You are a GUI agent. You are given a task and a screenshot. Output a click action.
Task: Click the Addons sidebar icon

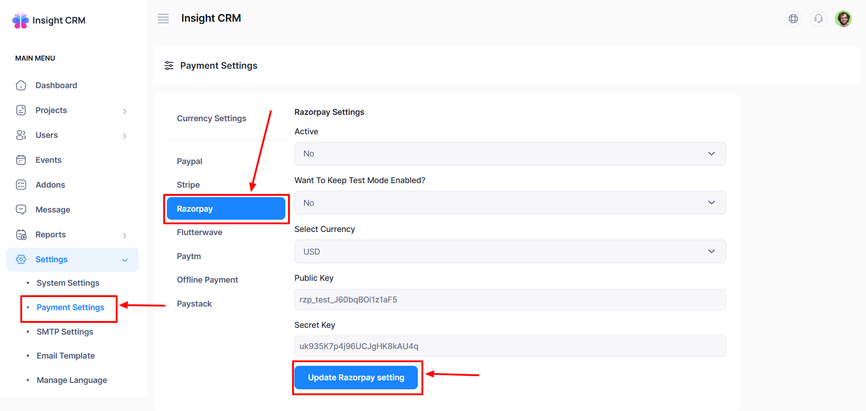[x=21, y=185]
